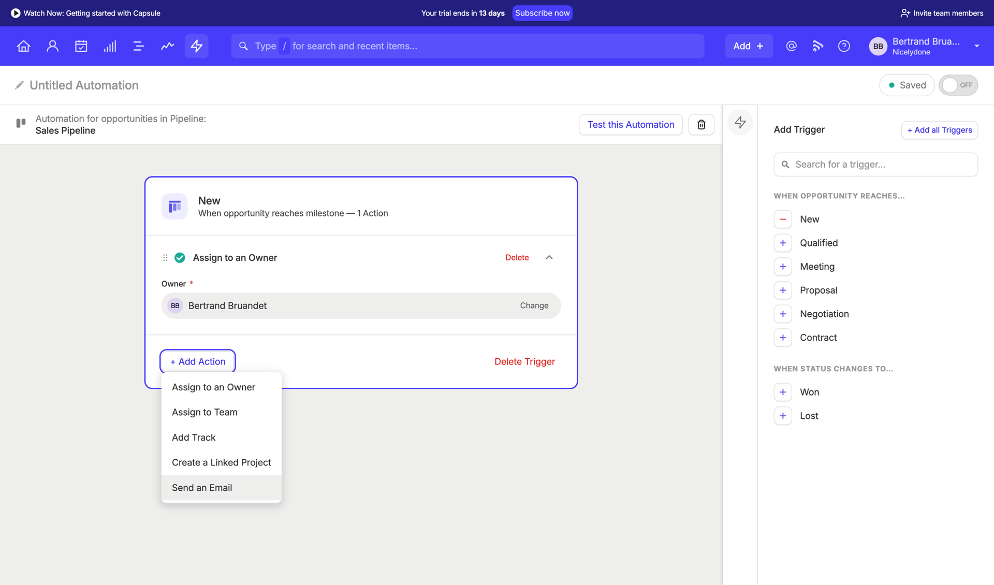The height and width of the screenshot is (585, 994).
Task: Open the Home dashboard icon
Action: (x=23, y=46)
